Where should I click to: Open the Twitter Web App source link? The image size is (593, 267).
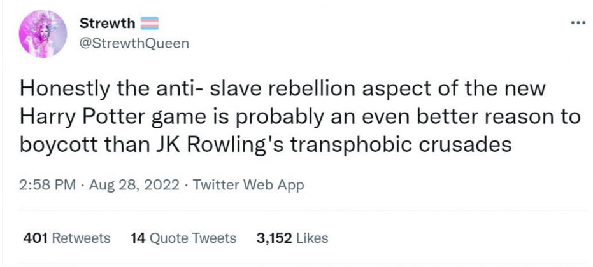248,185
